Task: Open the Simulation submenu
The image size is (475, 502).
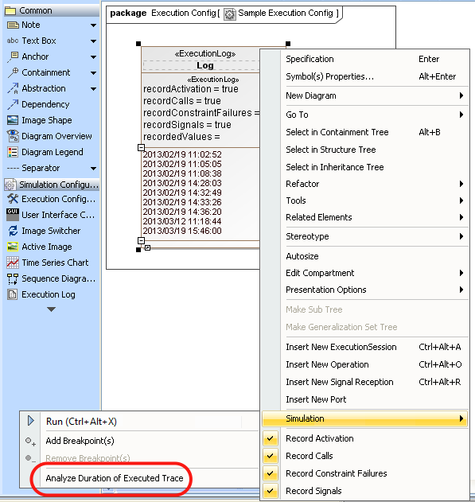Action: pos(365,418)
